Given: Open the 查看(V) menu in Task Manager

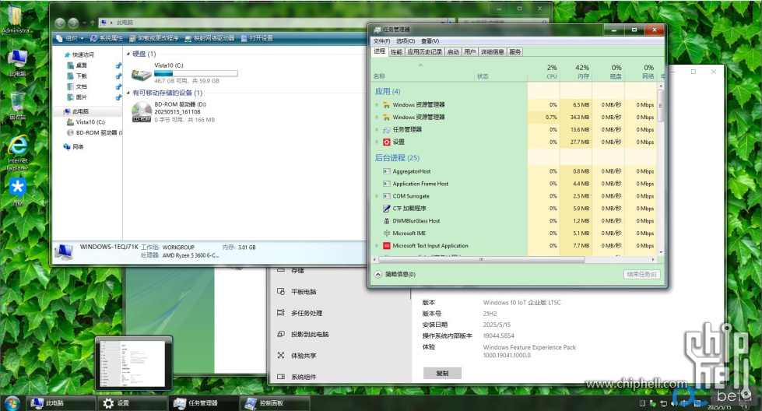Looking at the screenshot, I should click(x=430, y=41).
